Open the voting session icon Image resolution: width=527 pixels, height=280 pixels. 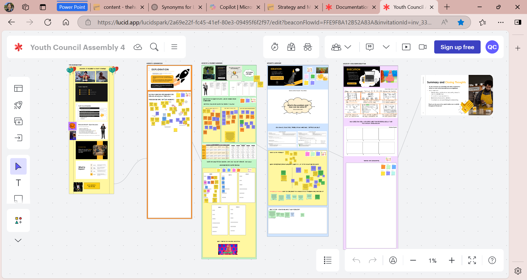tap(291, 47)
